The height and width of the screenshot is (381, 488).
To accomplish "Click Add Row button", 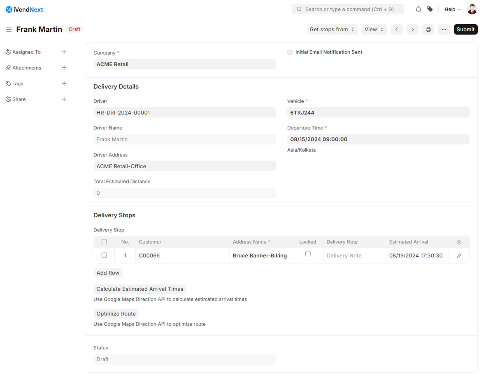I will (108, 273).
